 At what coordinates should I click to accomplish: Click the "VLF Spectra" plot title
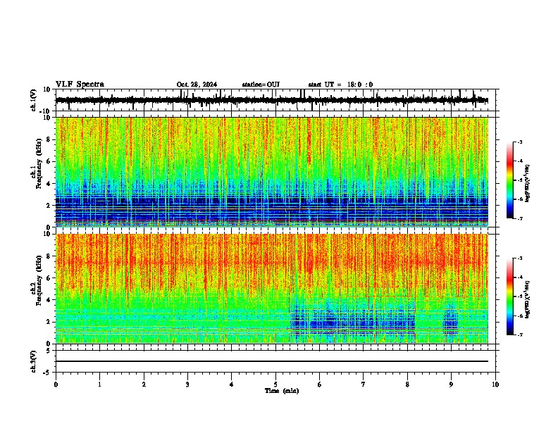(80, 85)
